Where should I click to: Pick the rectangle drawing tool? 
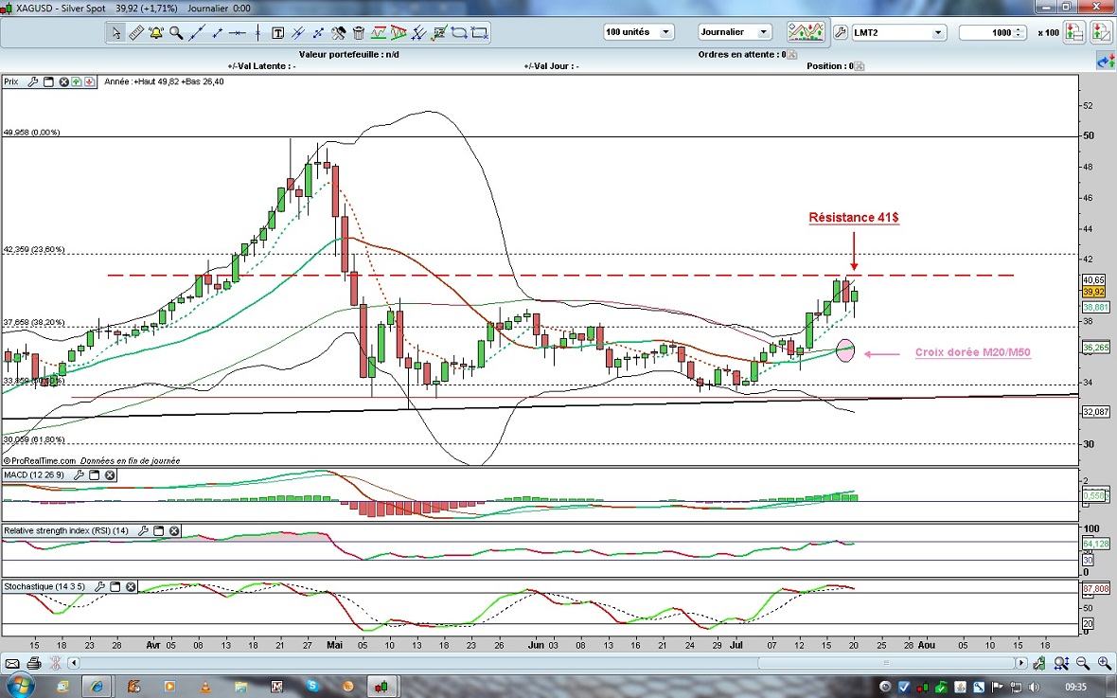click(479, 33)
